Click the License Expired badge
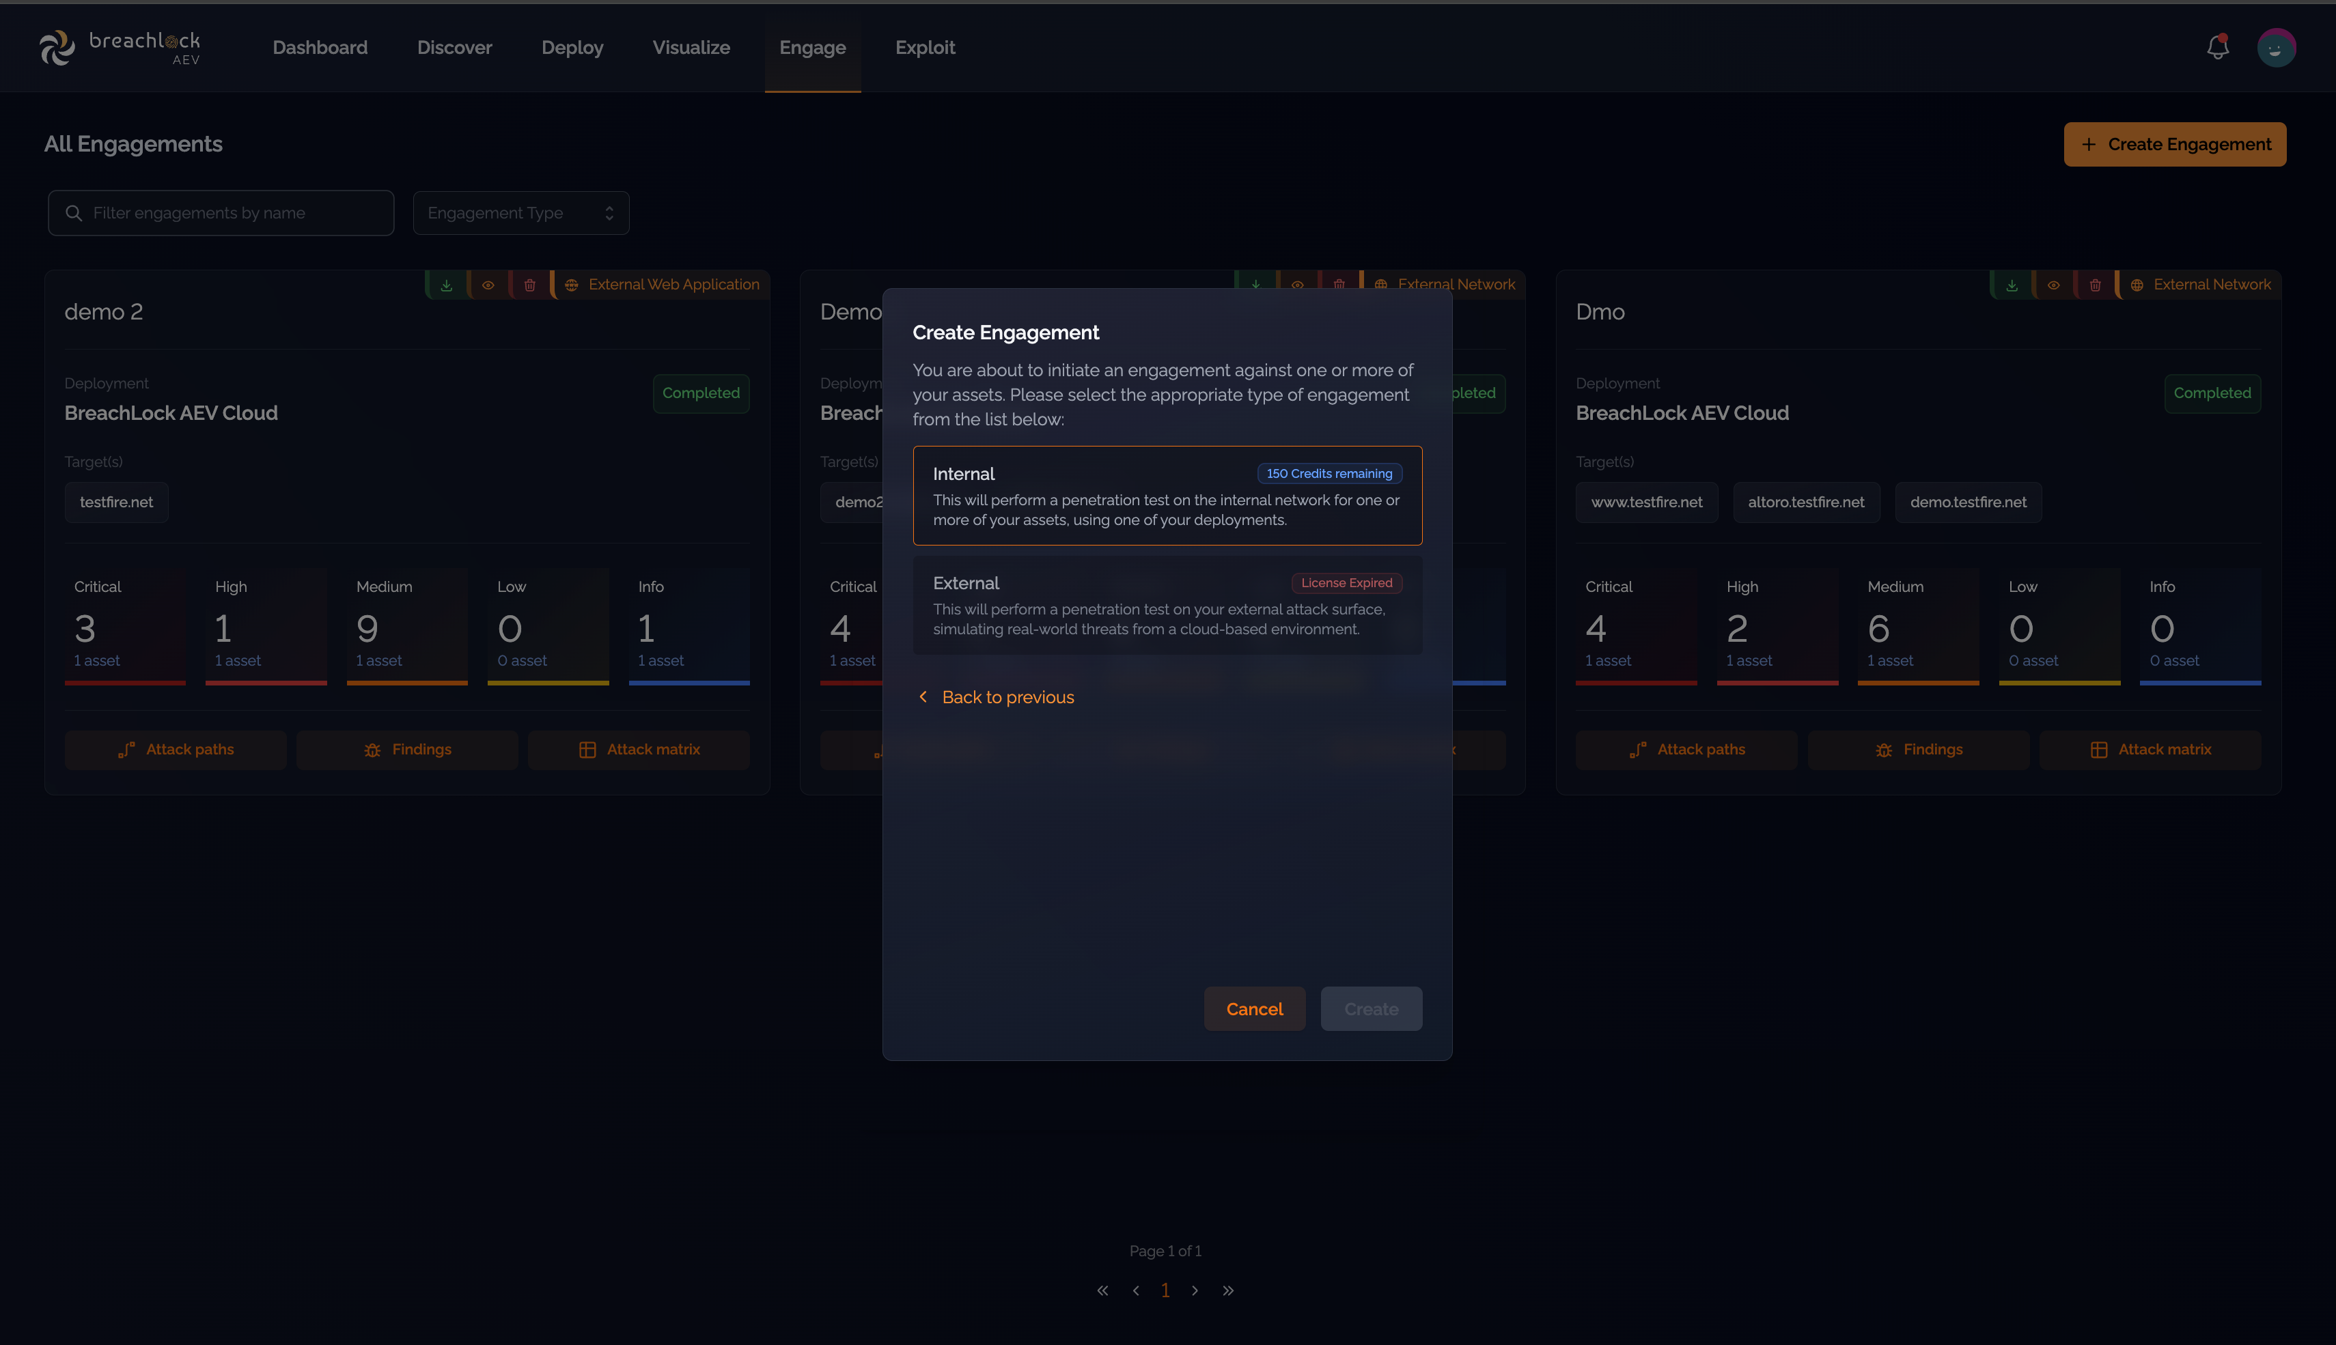This screenshot has width=2336, height=1345. point(1346,583)
